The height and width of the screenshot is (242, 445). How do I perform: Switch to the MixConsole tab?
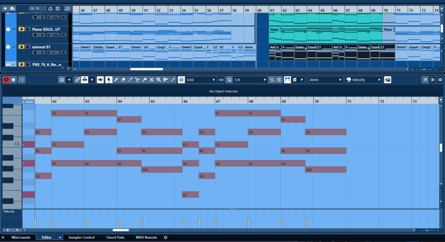point(21,238)
